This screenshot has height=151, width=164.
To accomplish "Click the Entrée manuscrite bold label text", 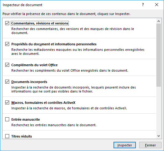I will pos(25,119).
